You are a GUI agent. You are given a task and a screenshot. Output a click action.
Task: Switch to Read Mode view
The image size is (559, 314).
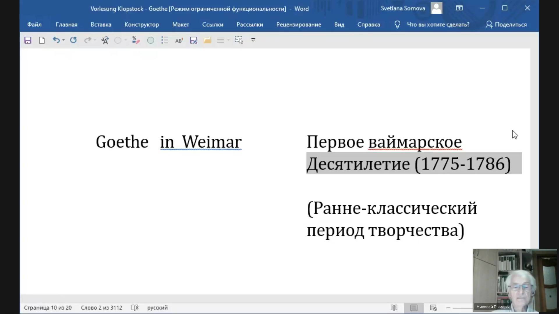click(x=394, y=308)
